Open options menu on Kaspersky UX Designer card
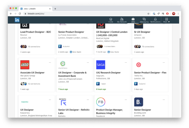 [x=50, y=100]
